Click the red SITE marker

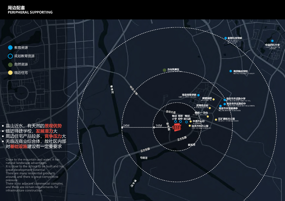(177, 127)
